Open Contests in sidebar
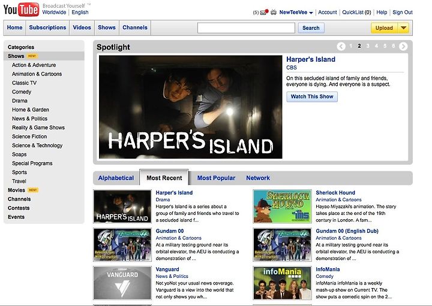Image resolution: width=432 pixels, height=306 pixels. tap(19, 208)
